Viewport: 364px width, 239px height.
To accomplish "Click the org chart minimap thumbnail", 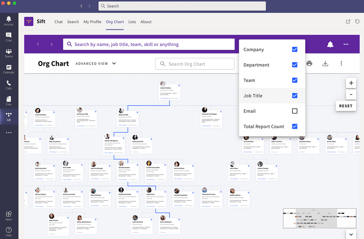I will tap(319, 218).
